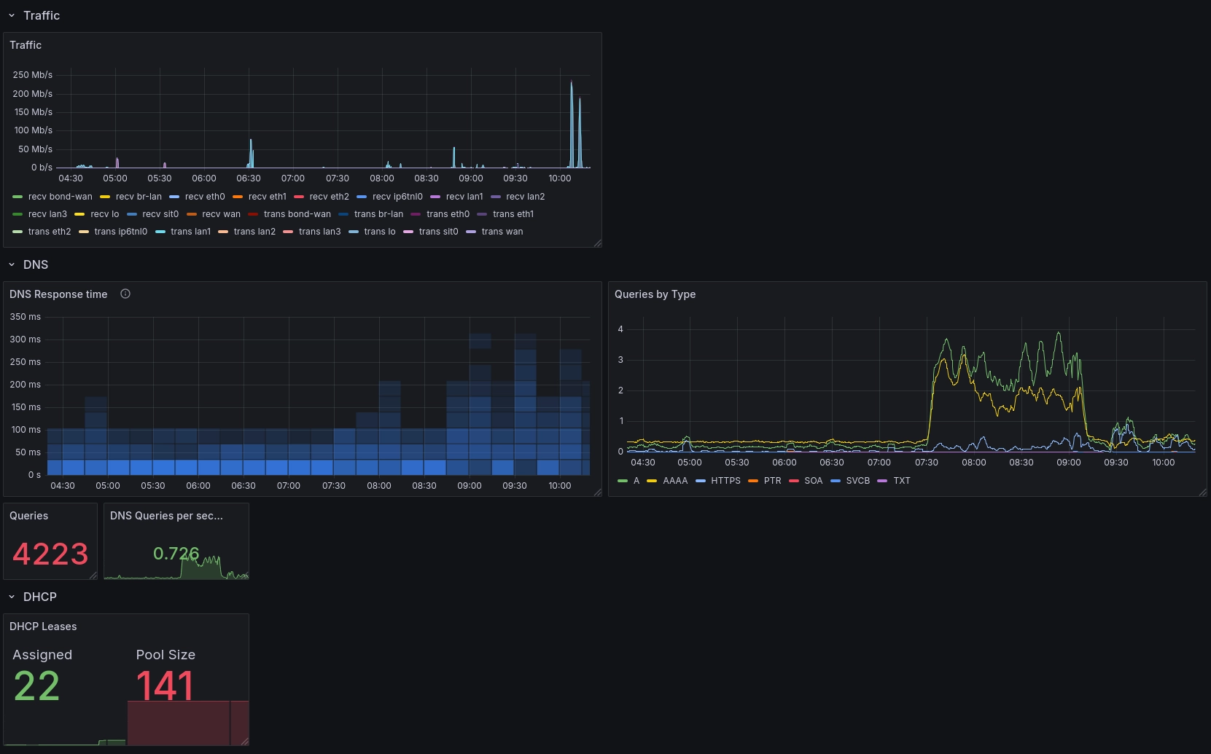The height and width of the screenshot is (754, 1211).
Task: Open the Traffic panel title menu
Action: click(x=26, y=45)
